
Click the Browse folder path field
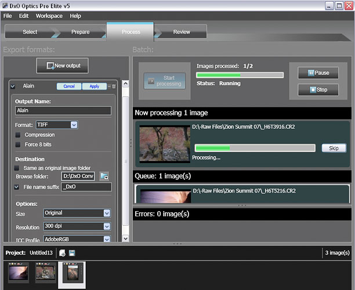[x=78, y=176]
